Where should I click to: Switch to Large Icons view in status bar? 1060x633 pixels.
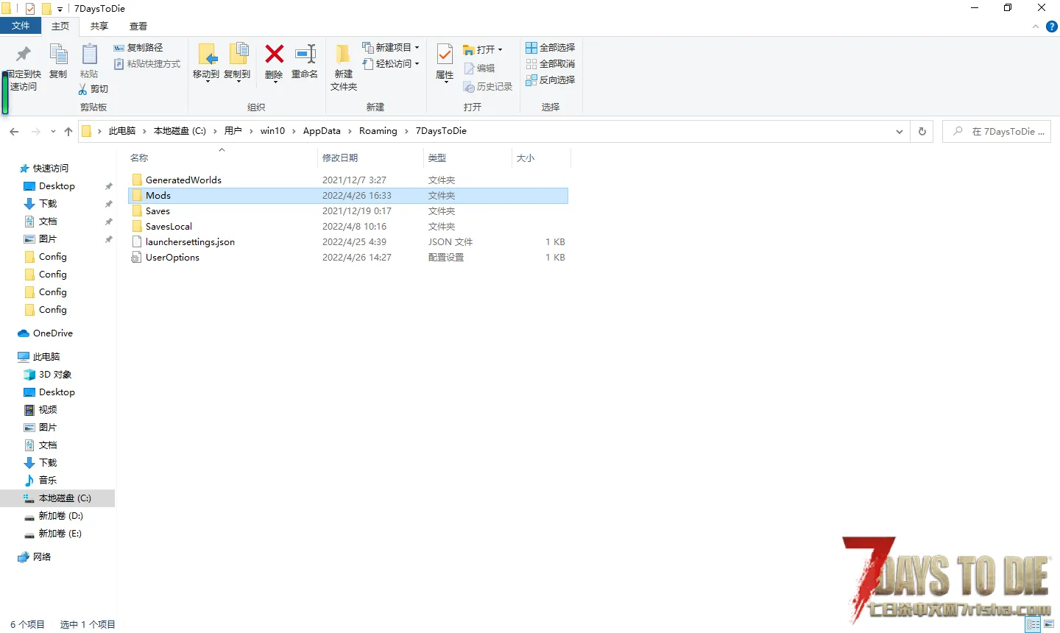pos(1049,625)
